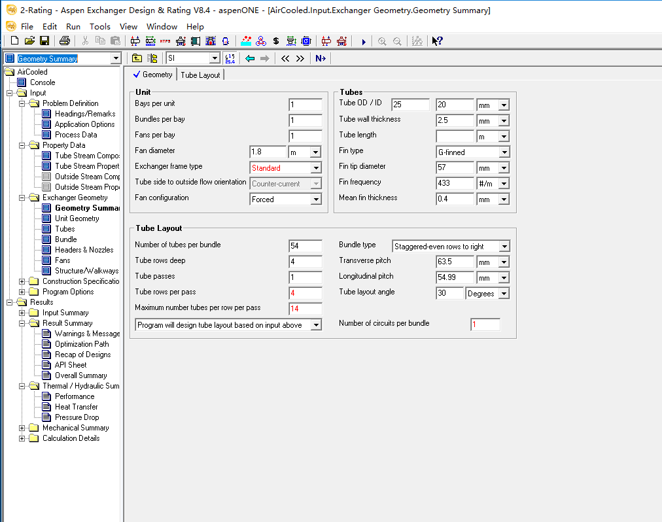
Task: Open the Fin type dropdown
Action: pyautogui.click(x=504, y=152)
